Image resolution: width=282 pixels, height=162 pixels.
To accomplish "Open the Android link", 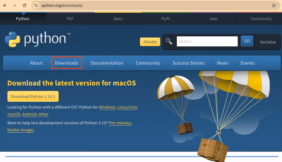I will 30,114.
